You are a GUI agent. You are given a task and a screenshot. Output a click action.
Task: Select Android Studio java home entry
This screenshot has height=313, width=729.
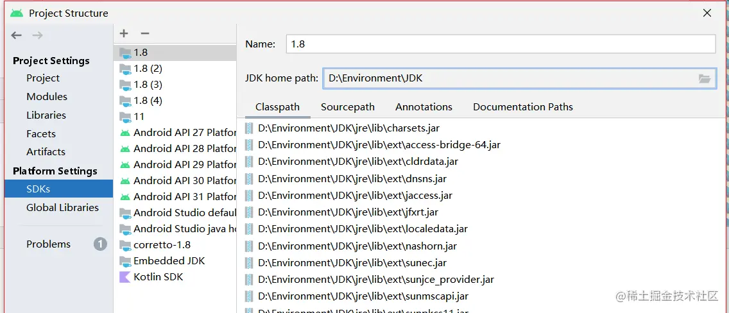pos(175,229)
